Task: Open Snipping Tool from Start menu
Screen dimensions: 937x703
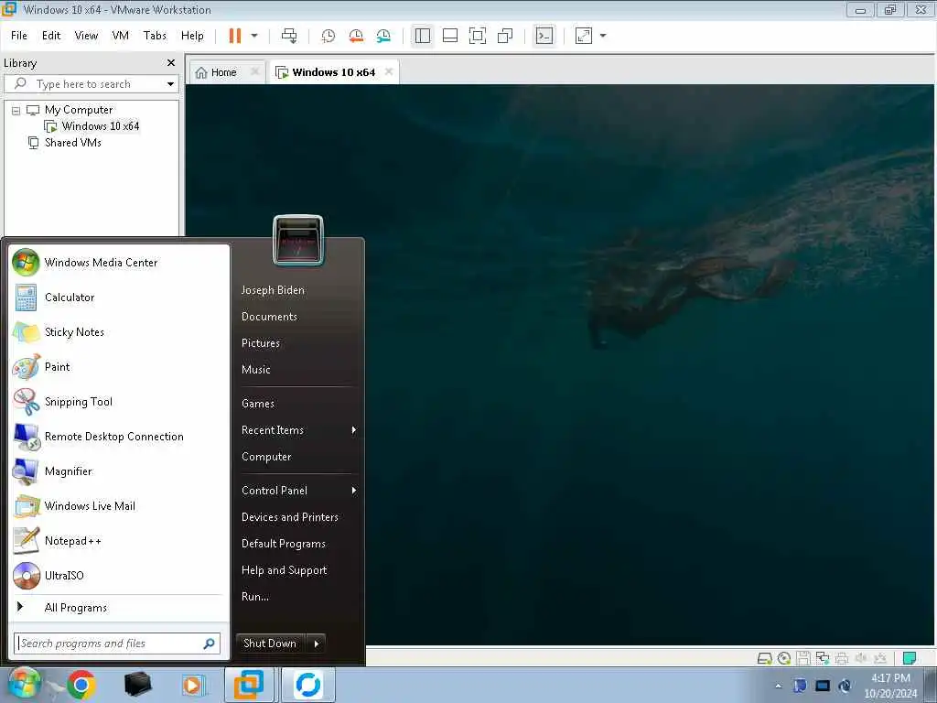Action: pos(118,402)
